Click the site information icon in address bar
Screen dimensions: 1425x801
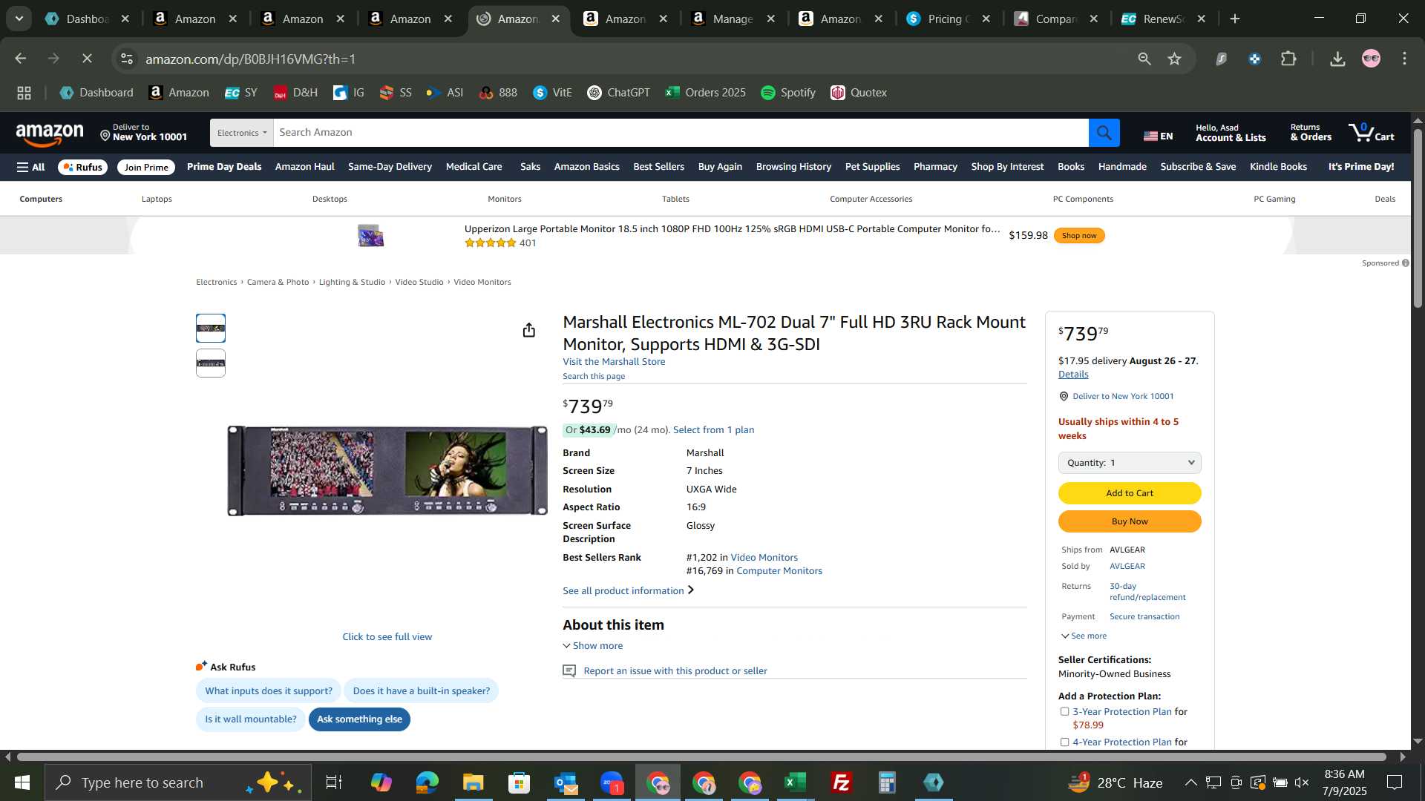[127, 59]
